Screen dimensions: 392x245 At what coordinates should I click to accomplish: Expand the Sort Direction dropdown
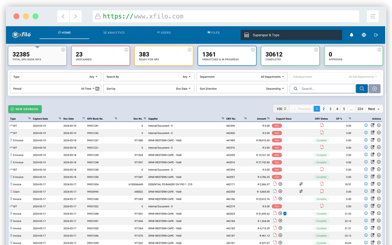[x=242, y=88]
